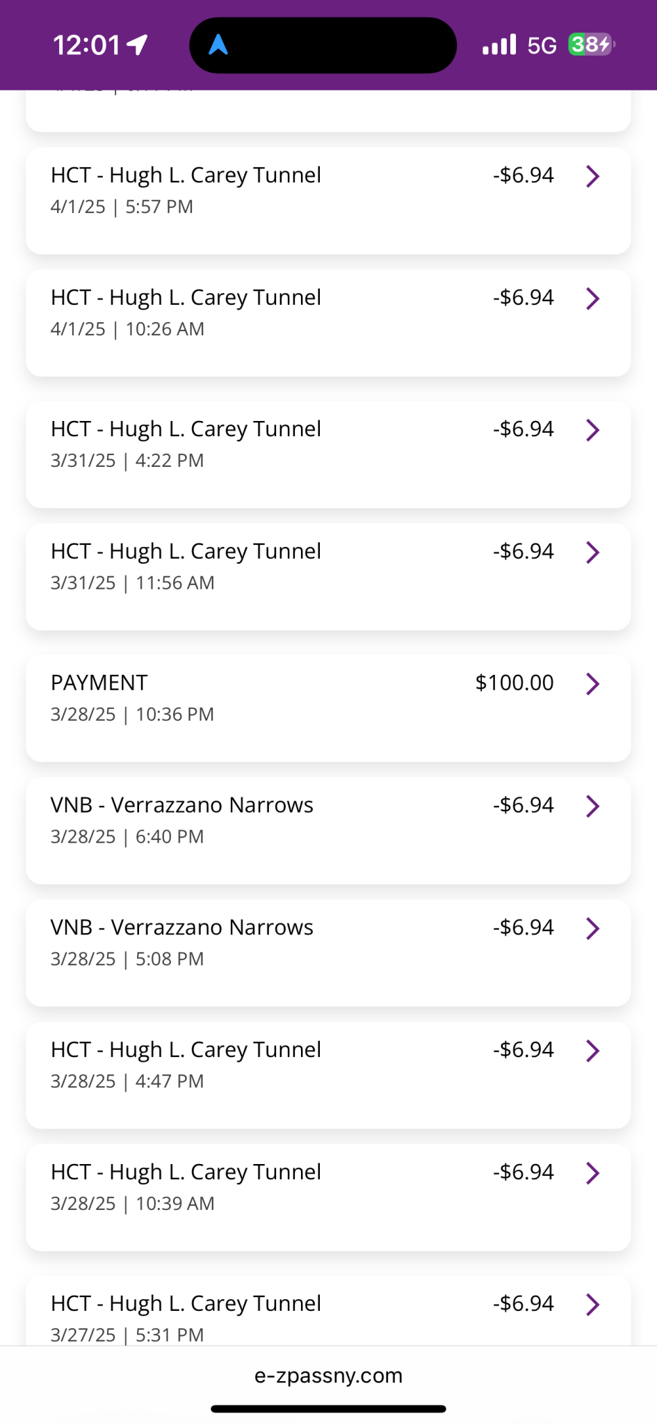Open chevron for 3/28/25 10:39 AM toll
The image size is (657, 1425).
pyautogui.click(x=592, y=1173)
